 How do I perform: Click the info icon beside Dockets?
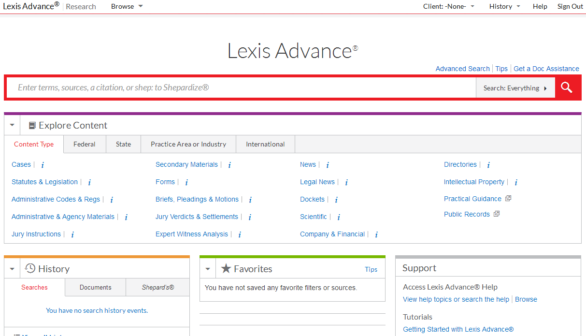(x=336, y=200)
